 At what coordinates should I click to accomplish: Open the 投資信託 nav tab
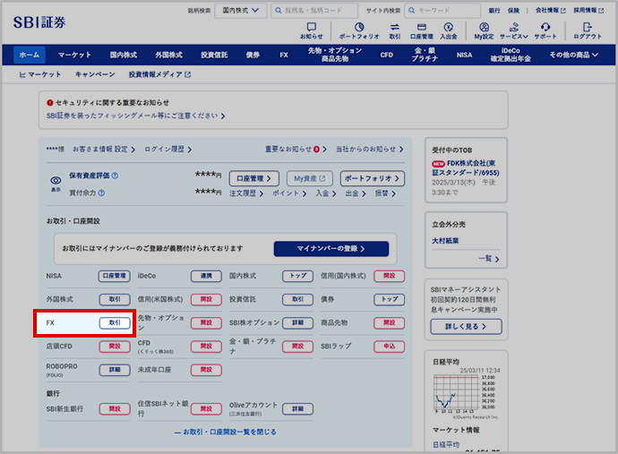pyautogui.click(x=214, y=55)
